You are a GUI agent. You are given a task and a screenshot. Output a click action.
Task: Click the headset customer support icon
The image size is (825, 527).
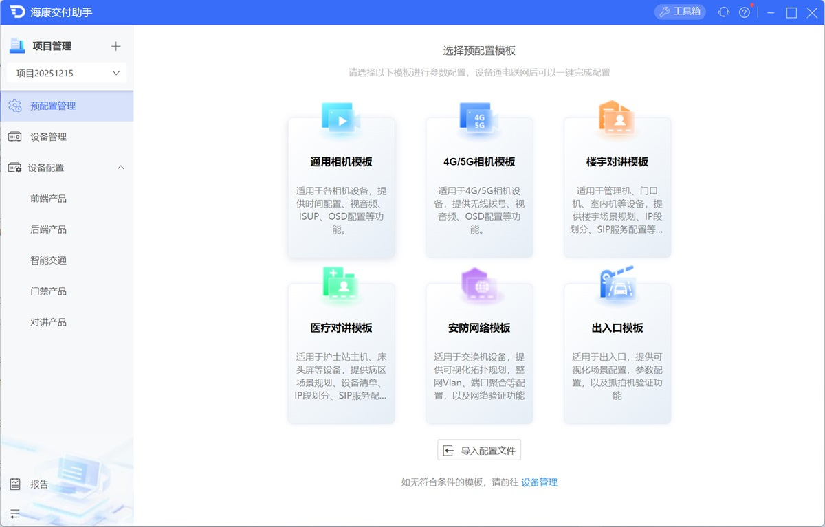tap(723, 12)
